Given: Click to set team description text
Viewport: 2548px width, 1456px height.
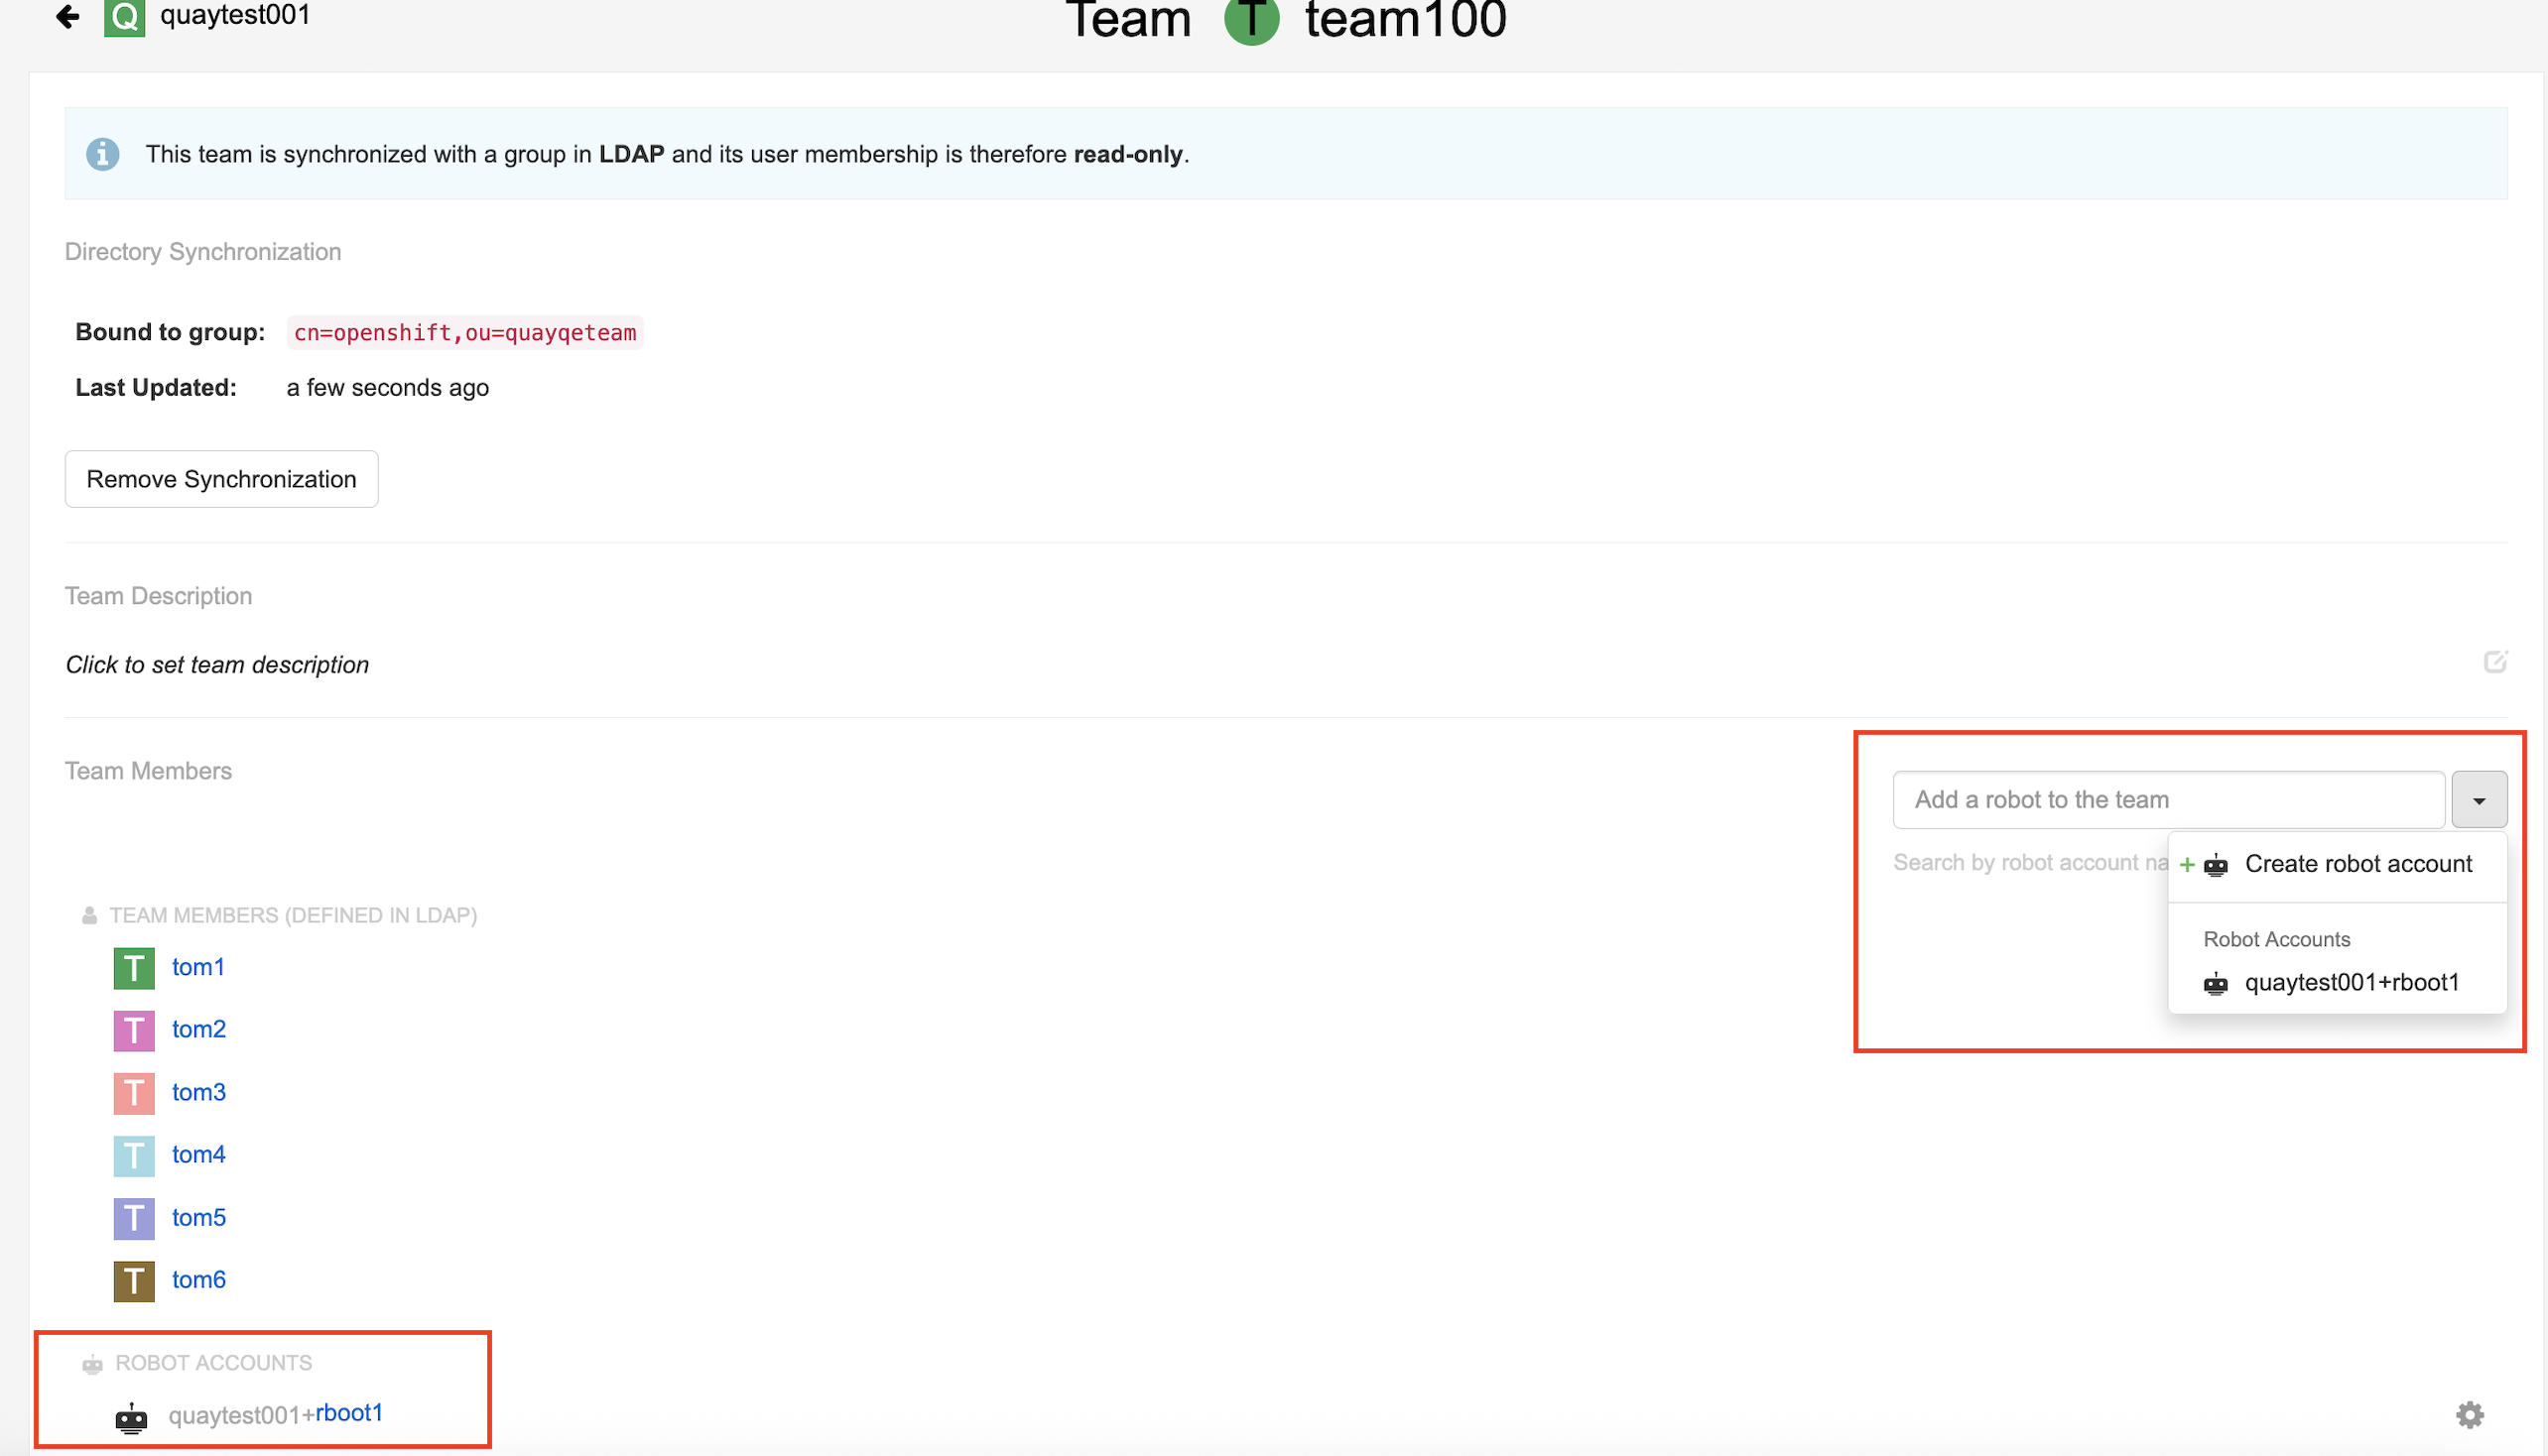Looking at the screenshot, I should [x=217, y=665].
